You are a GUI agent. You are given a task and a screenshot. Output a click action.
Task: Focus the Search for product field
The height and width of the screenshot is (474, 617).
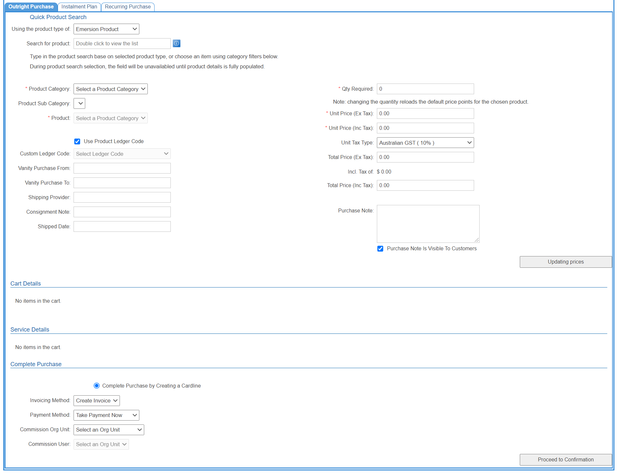(122, 44)
